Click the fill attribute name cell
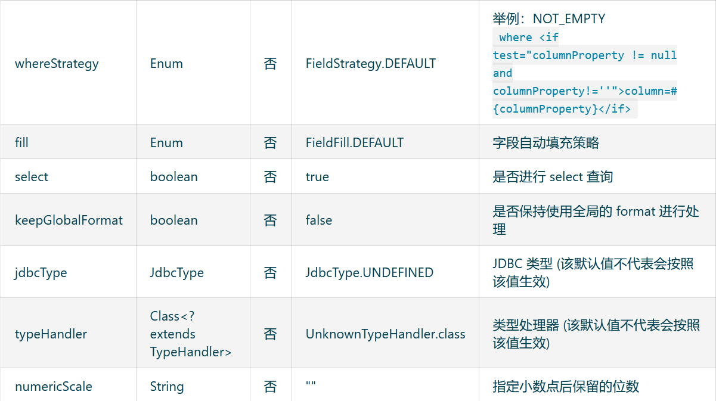716x401 pixels. coord(21,142)
